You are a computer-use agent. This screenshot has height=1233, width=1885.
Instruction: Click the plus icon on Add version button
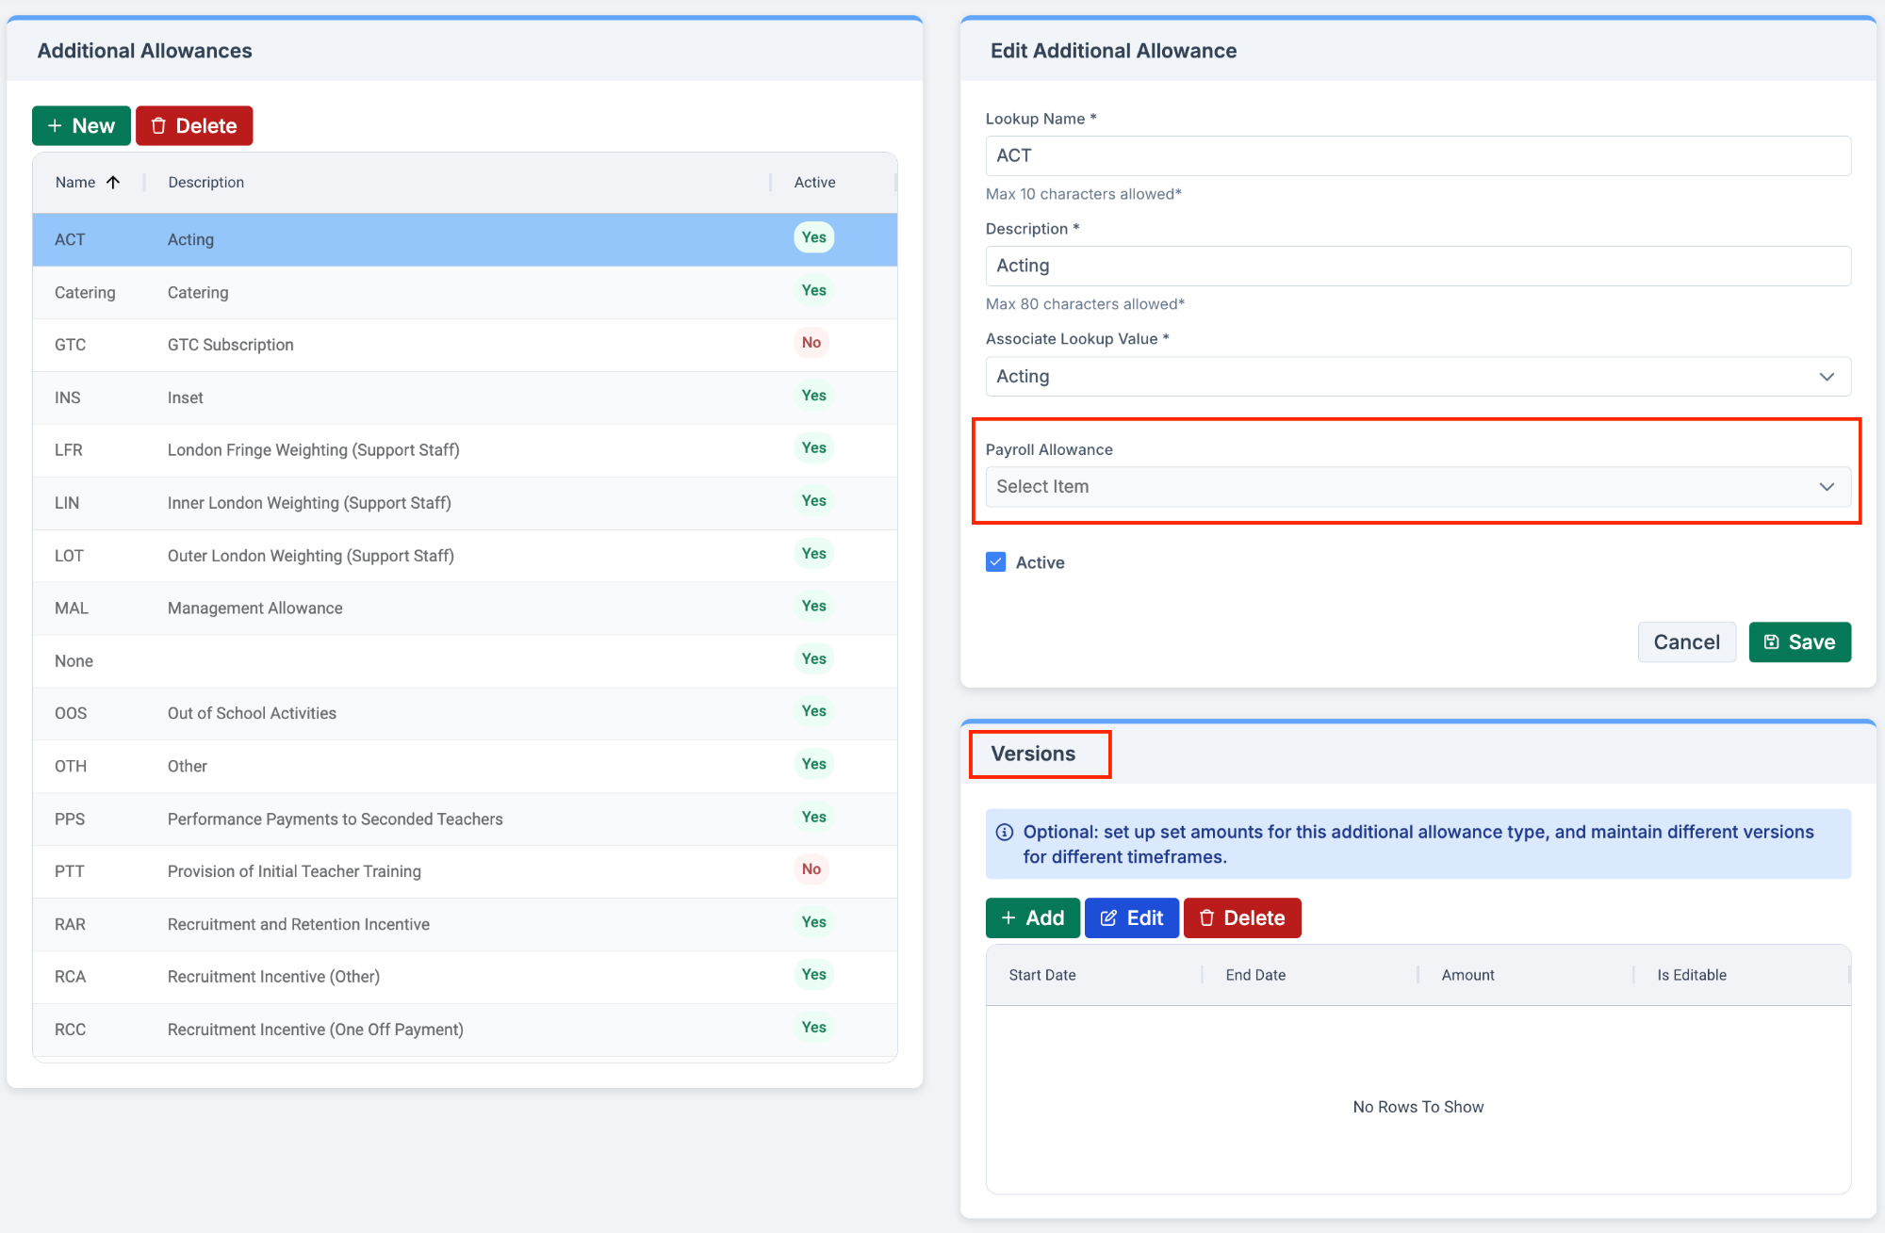click(x=1008, y=918)
